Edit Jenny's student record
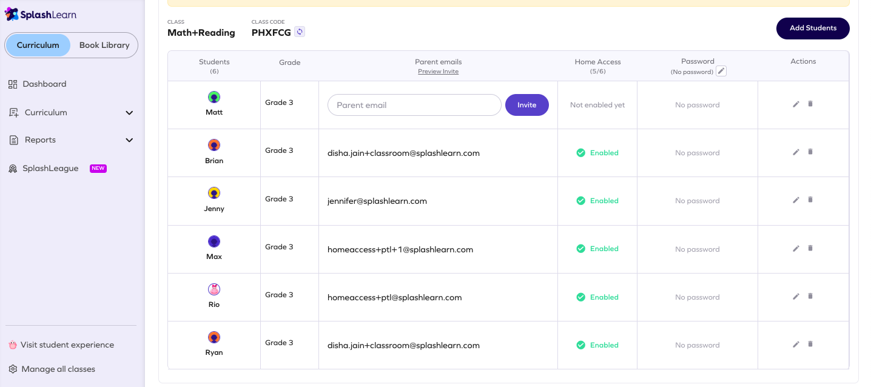 (796, 200)
